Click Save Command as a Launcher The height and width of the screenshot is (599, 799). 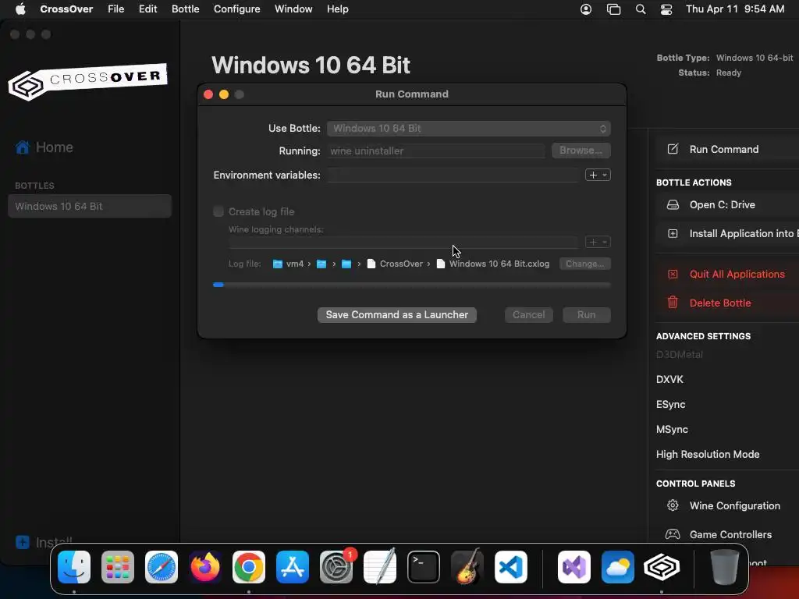pos(397,315)
